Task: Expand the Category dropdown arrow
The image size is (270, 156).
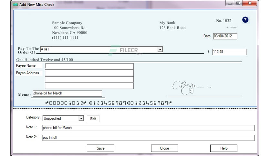Action: coord(81,118)
